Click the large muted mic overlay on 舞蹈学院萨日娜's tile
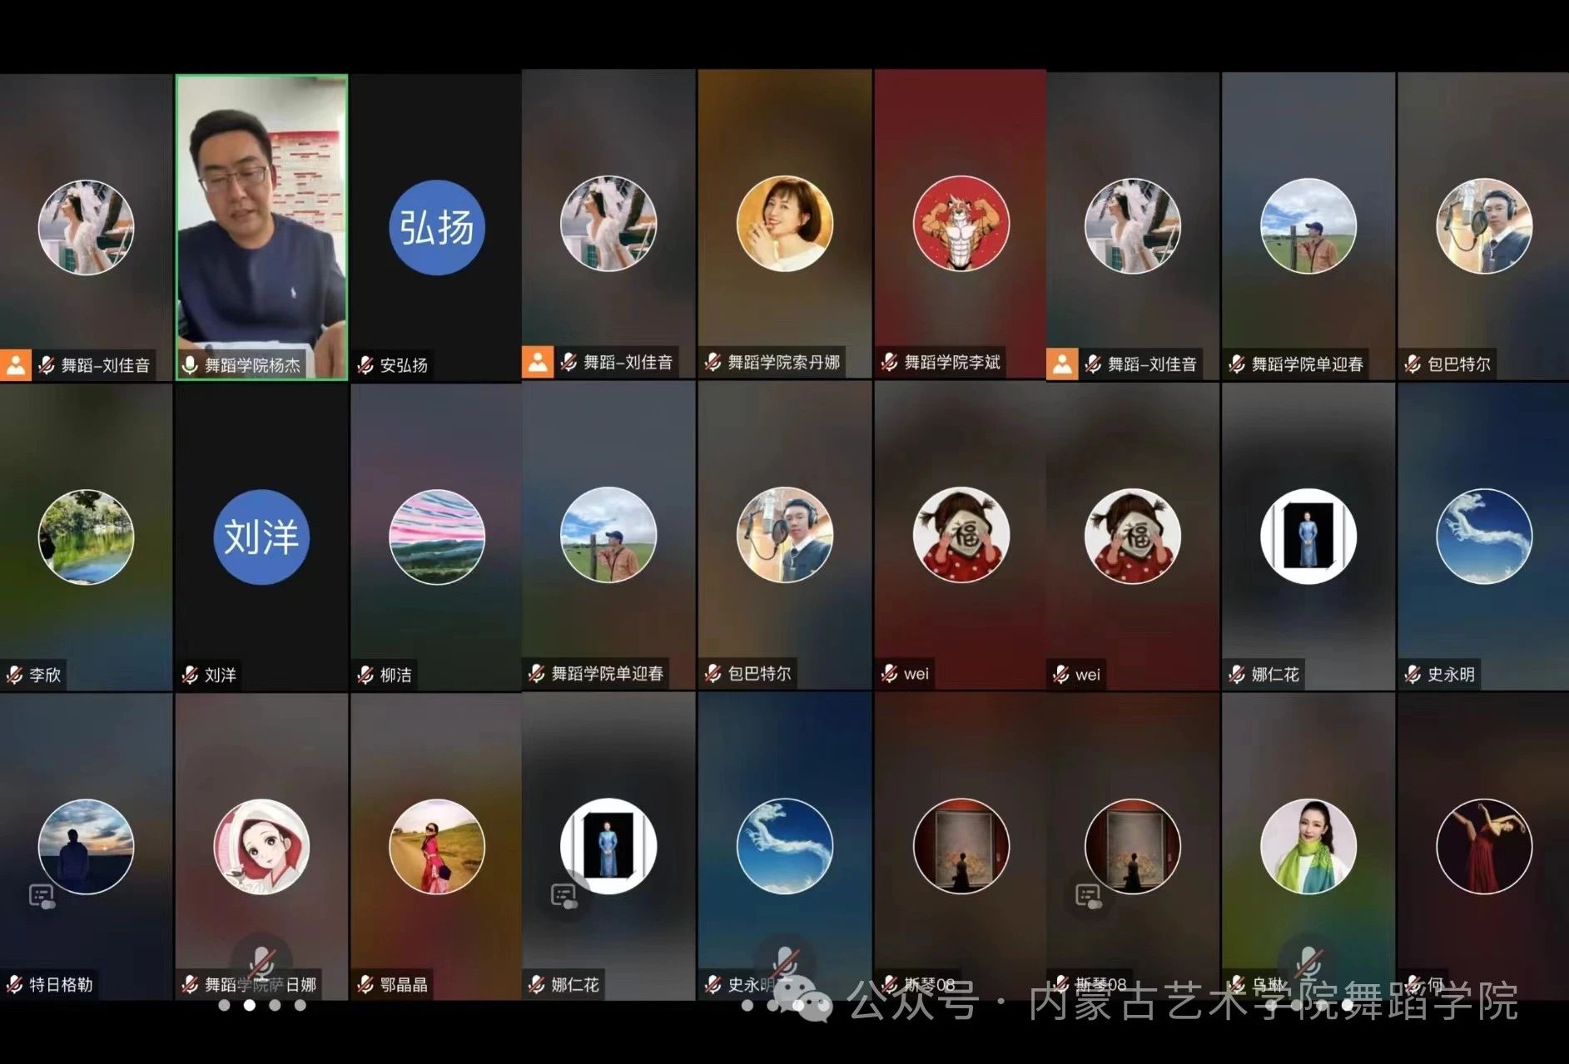 (x=261, y=961)
